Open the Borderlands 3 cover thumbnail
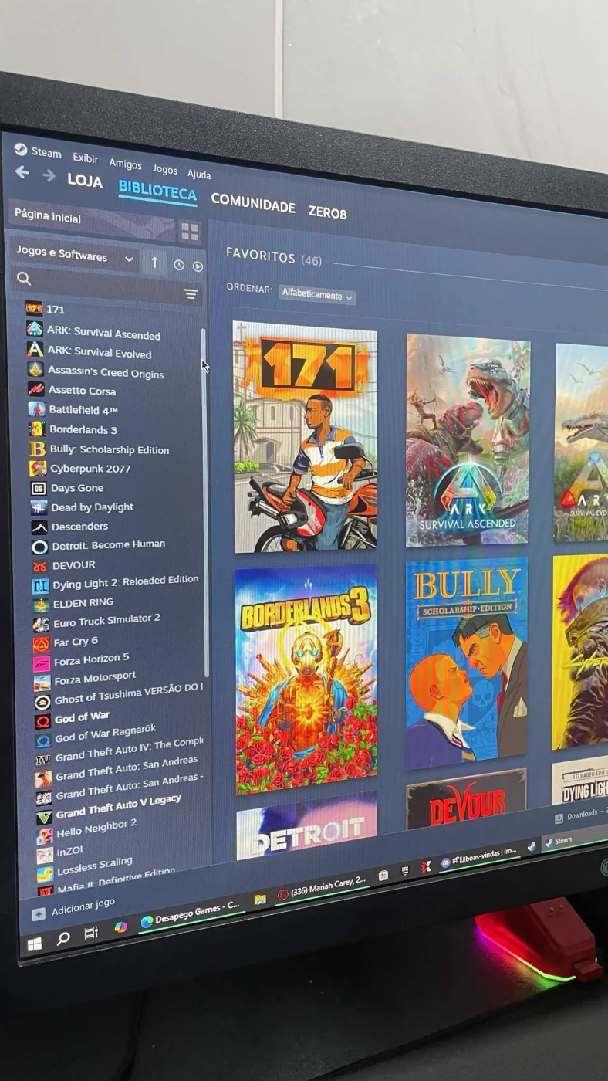Viewport: 608px width, 1081px height. coord(306,678)
